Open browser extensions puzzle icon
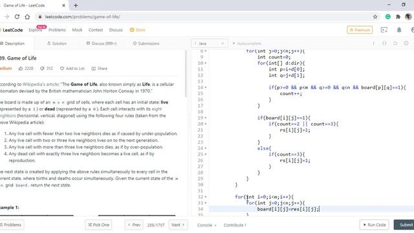 tap(398, 17)
